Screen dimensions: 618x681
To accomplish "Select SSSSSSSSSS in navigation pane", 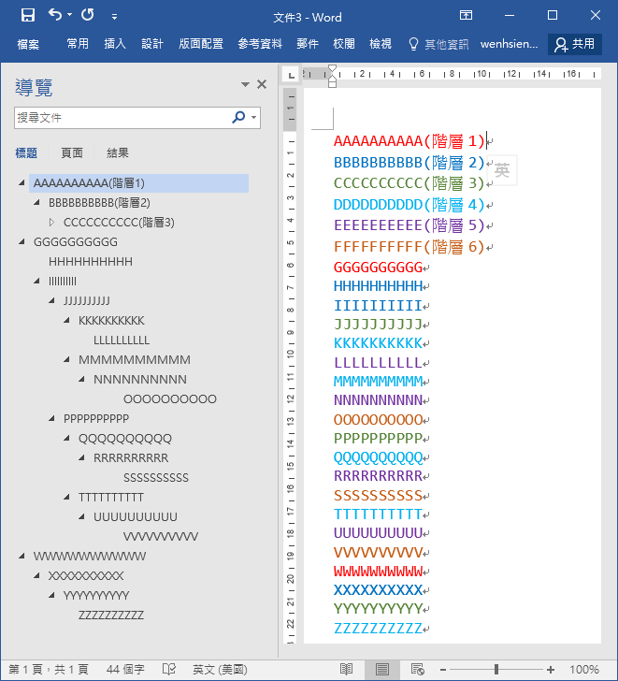I will [x=156, y=478].
